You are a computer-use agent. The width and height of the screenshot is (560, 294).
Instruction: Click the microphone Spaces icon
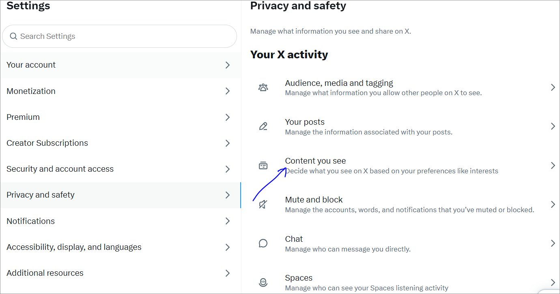263,282
